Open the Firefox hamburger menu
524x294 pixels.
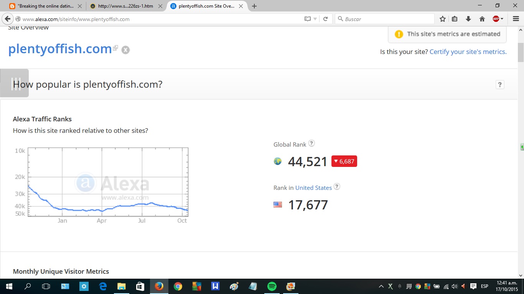(516, 19)
